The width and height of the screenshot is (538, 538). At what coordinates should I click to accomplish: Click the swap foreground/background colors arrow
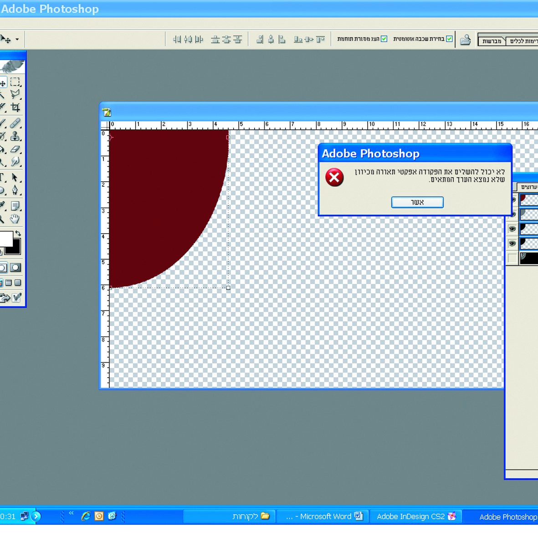pos(18,233)
